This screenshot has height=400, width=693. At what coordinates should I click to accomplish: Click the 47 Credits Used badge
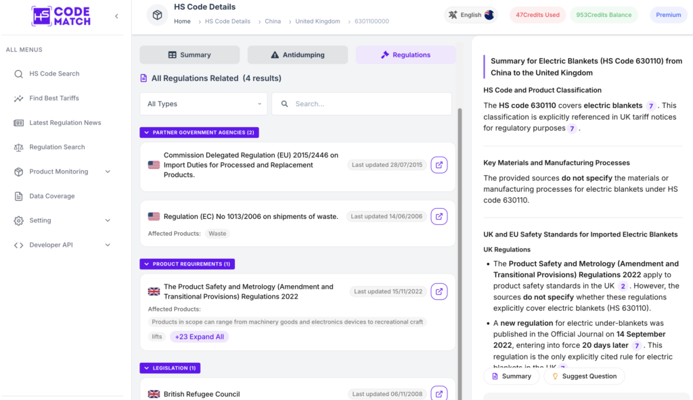537,15
